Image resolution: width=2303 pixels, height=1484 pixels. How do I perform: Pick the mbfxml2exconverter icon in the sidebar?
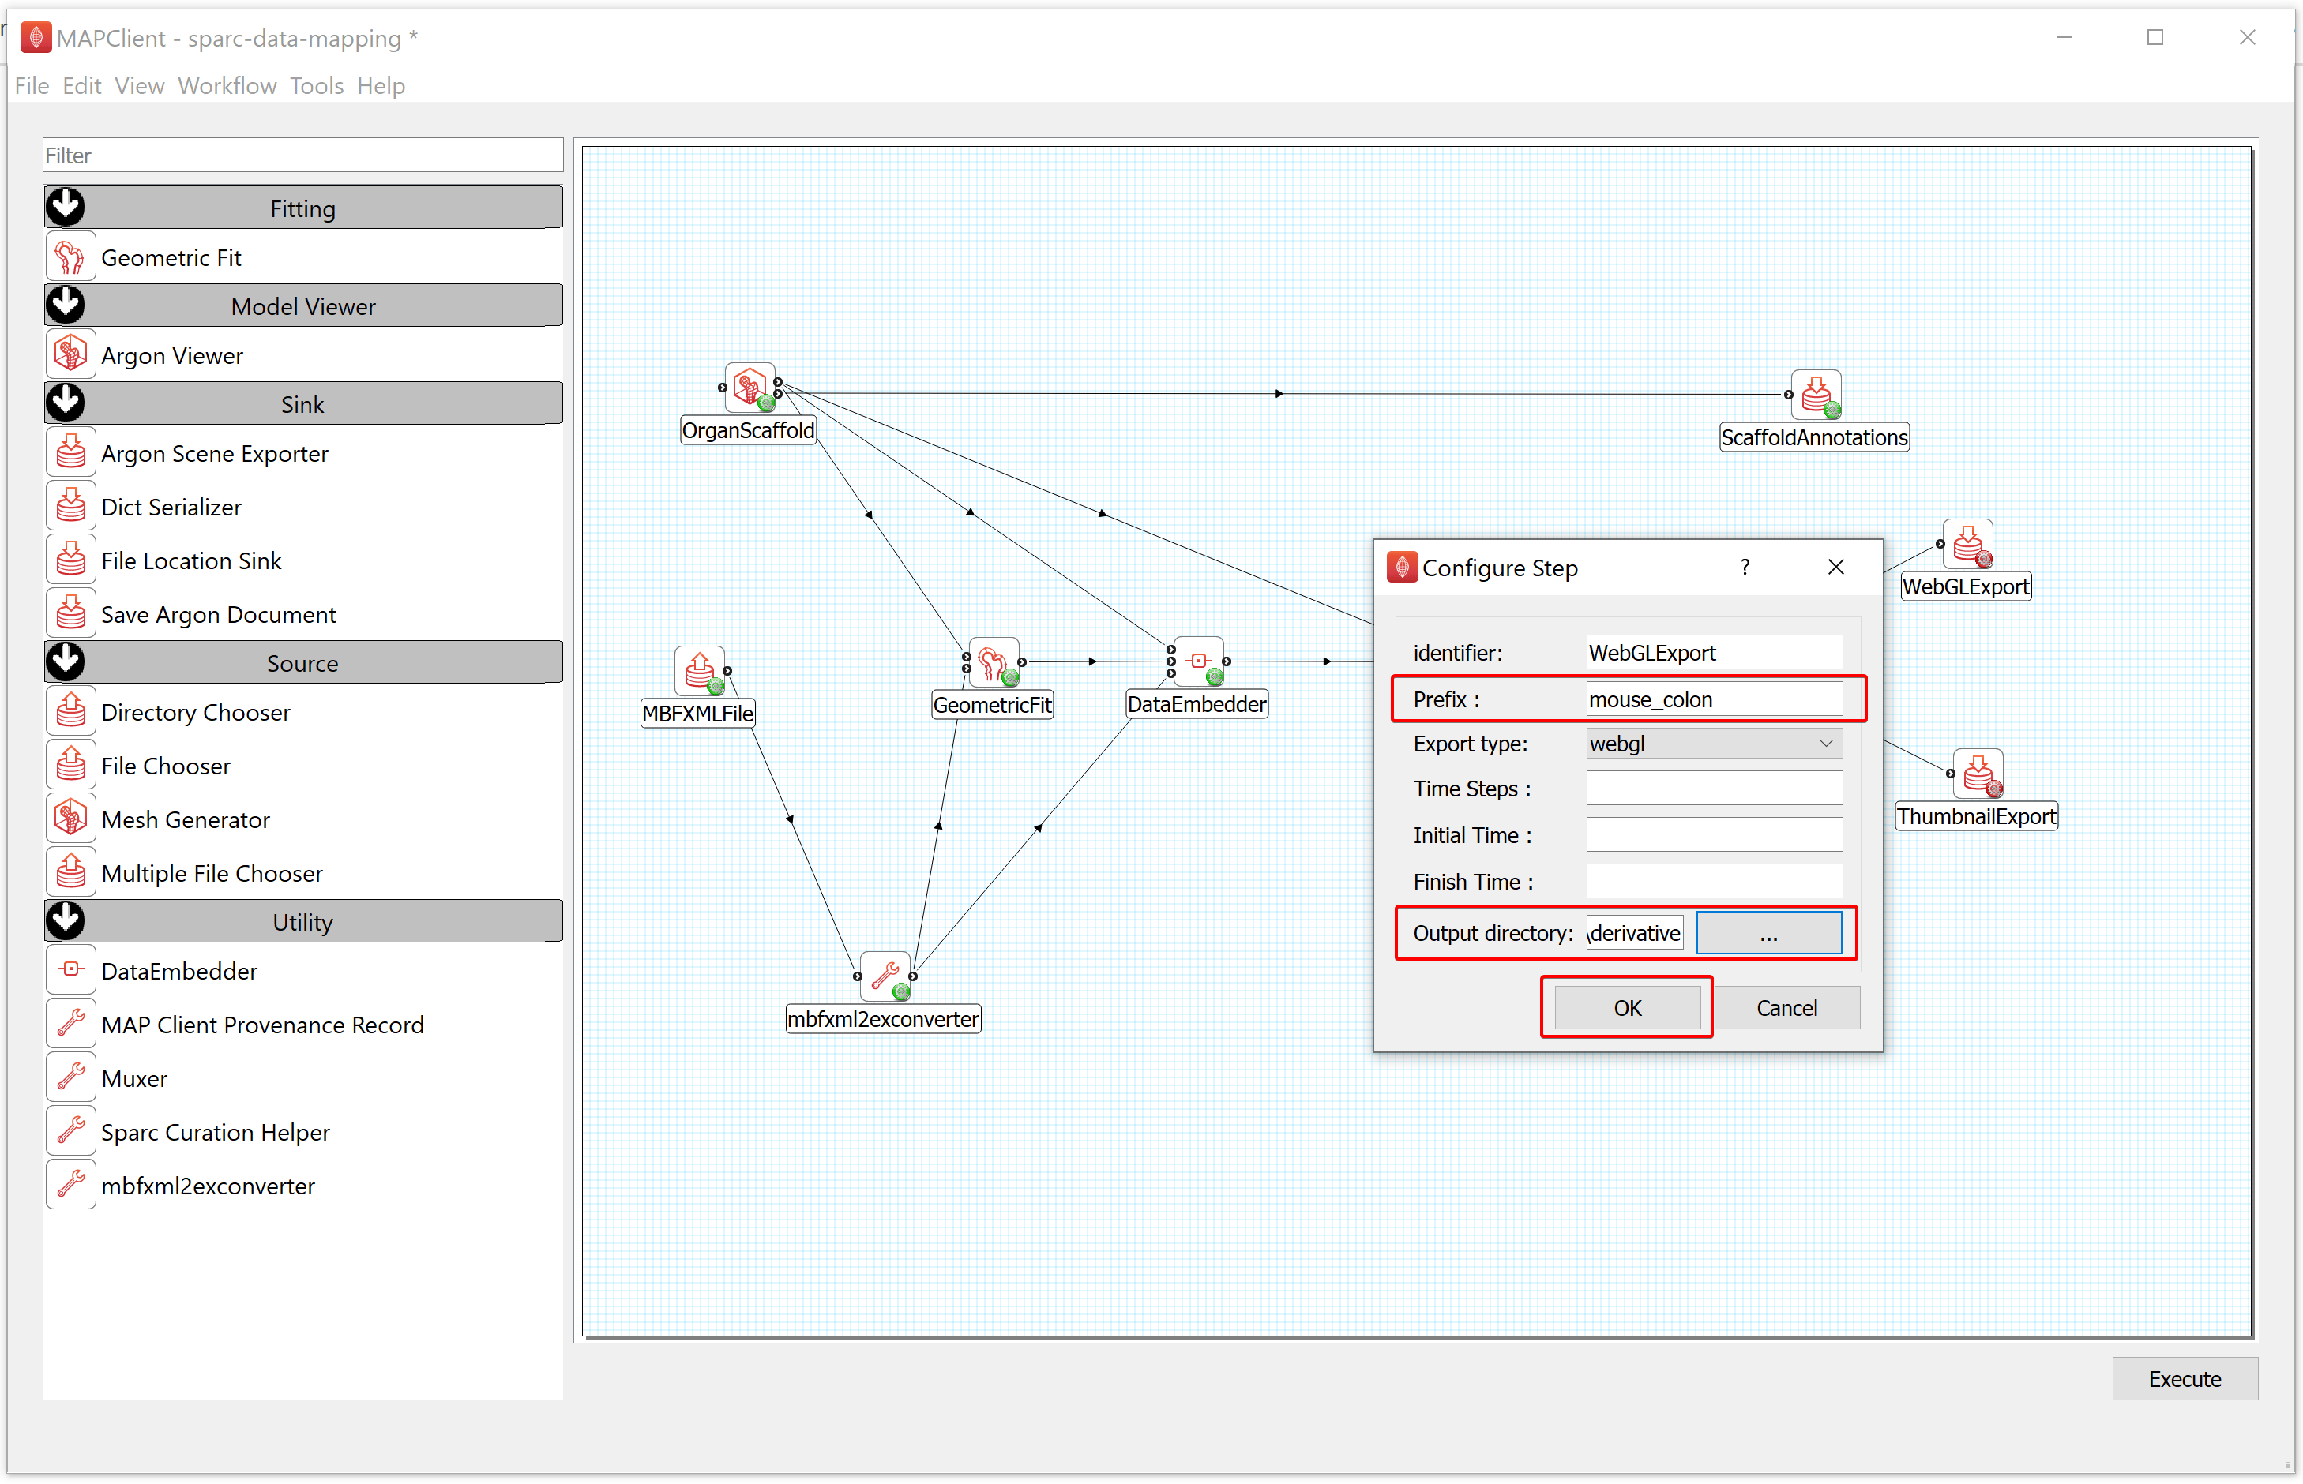click(x=70, y=1186)
